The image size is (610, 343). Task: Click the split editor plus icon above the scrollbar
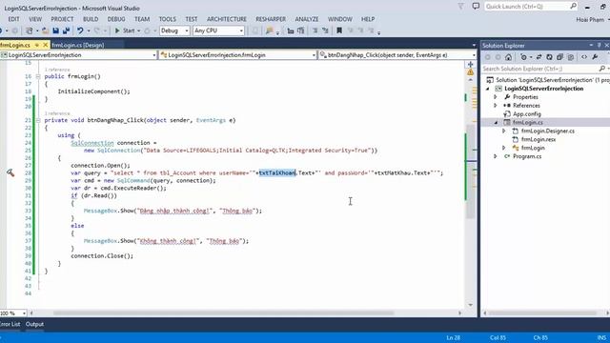pyautogui.click(x=470, y=64)
